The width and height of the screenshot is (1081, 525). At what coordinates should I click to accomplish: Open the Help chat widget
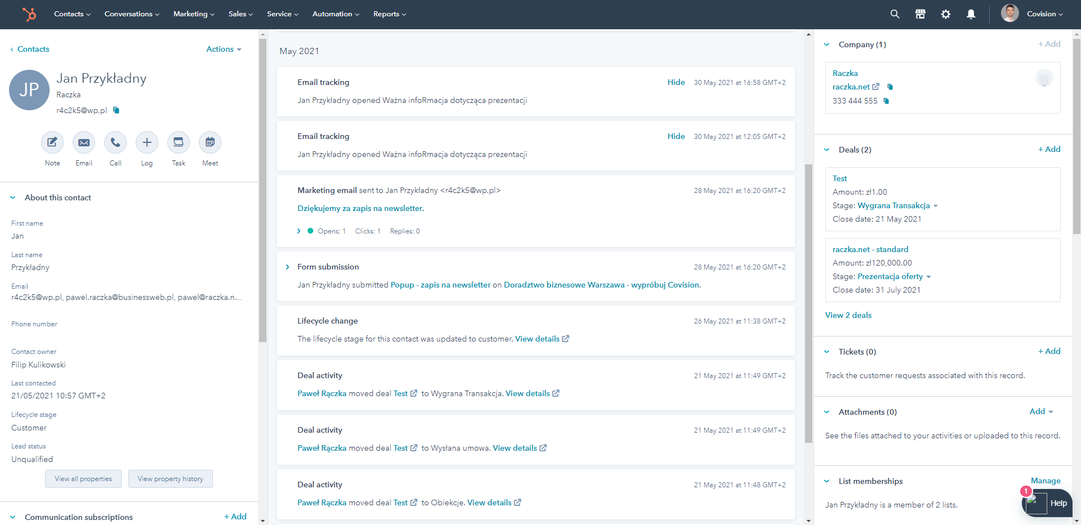1047,503
